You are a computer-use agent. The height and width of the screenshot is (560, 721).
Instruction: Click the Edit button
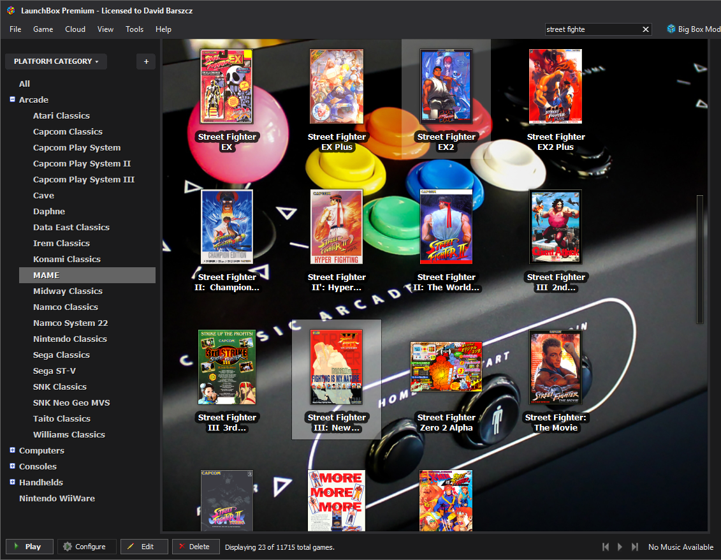tap(144, 547)
